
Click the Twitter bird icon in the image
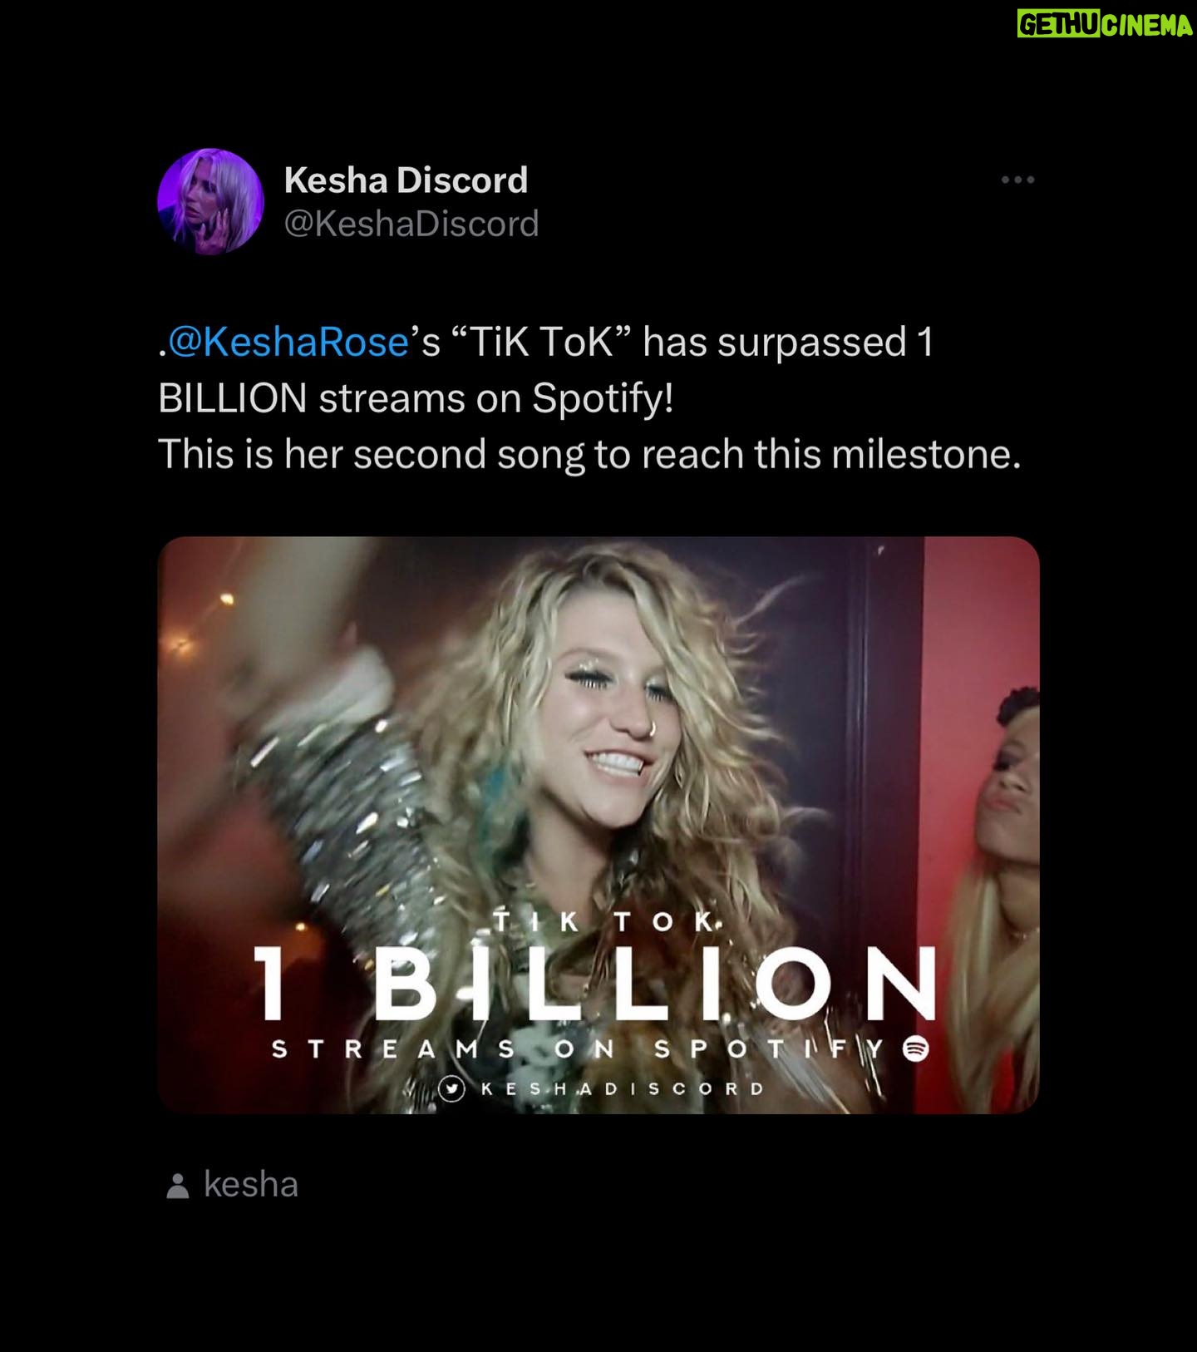451,1088
